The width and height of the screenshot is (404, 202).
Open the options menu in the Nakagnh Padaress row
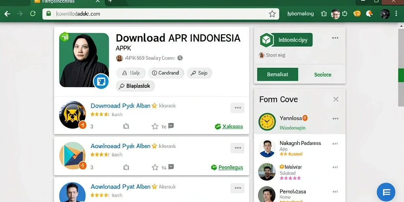pos(335,144)
